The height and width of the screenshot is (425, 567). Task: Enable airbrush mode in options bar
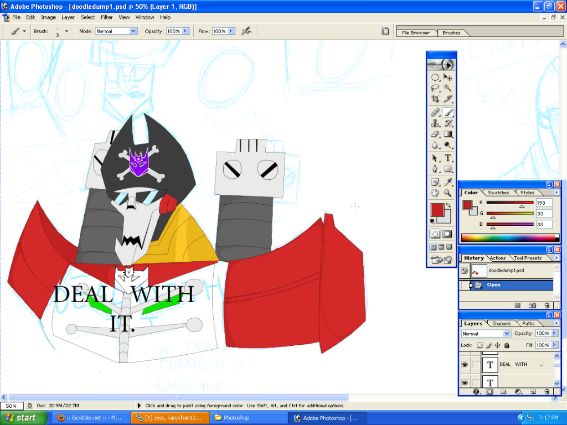point(246,31)
